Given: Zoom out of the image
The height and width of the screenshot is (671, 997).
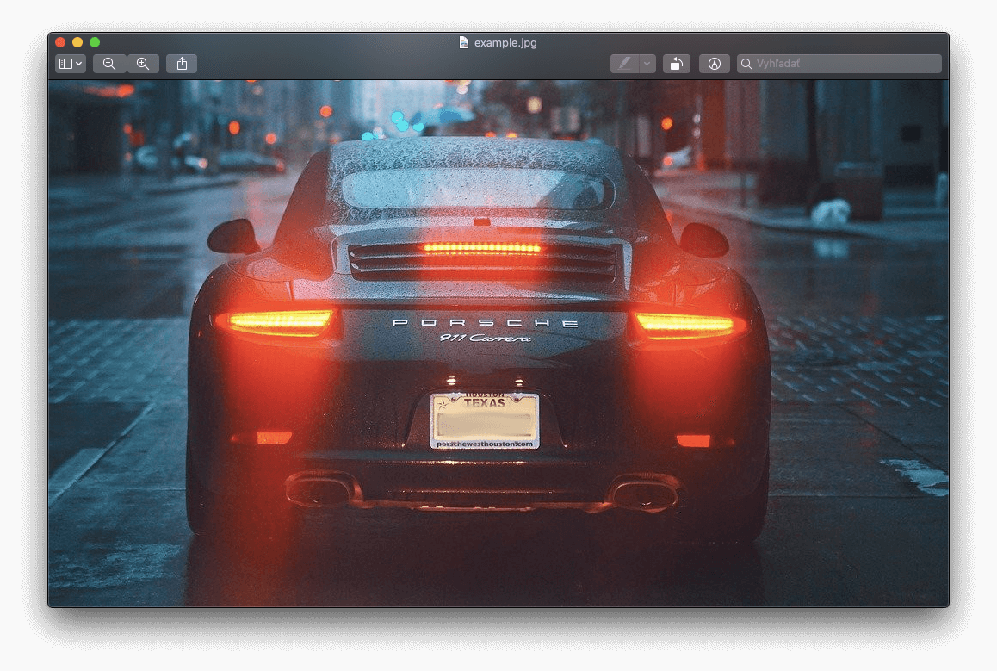Looking at the screenshot, I should pos(109,64).
